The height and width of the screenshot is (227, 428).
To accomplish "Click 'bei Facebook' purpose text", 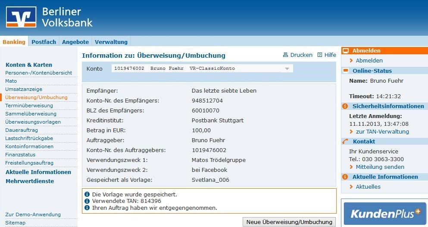I will coord(209,170).
